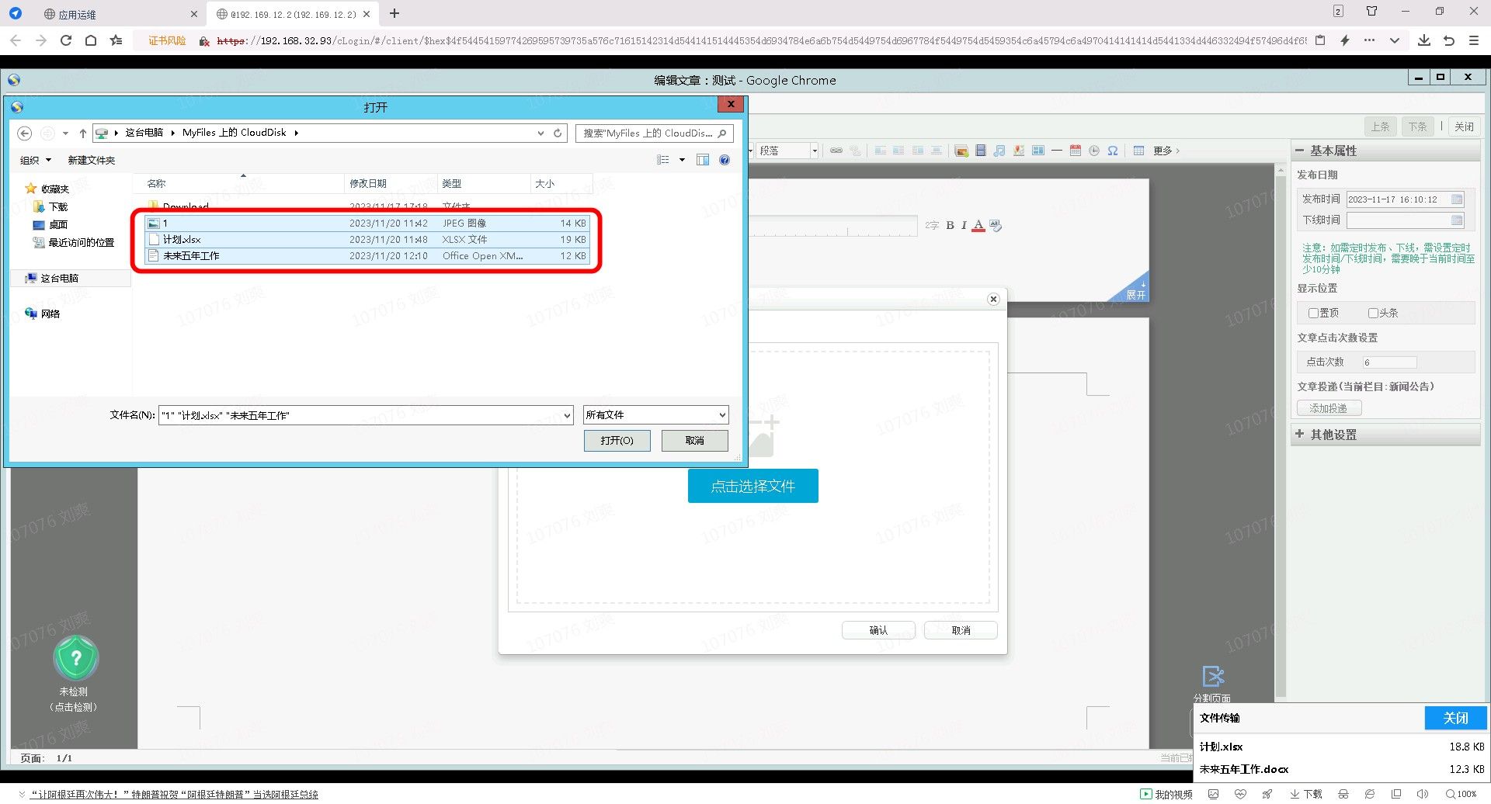Click the insert image icon in editor toolbar
Image resolution: width=1491 pixels, height=804 pixels.
(961, 151)
